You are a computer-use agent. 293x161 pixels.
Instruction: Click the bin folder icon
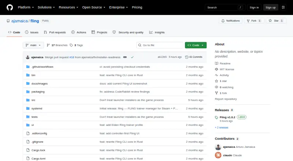tap(28, 75)
